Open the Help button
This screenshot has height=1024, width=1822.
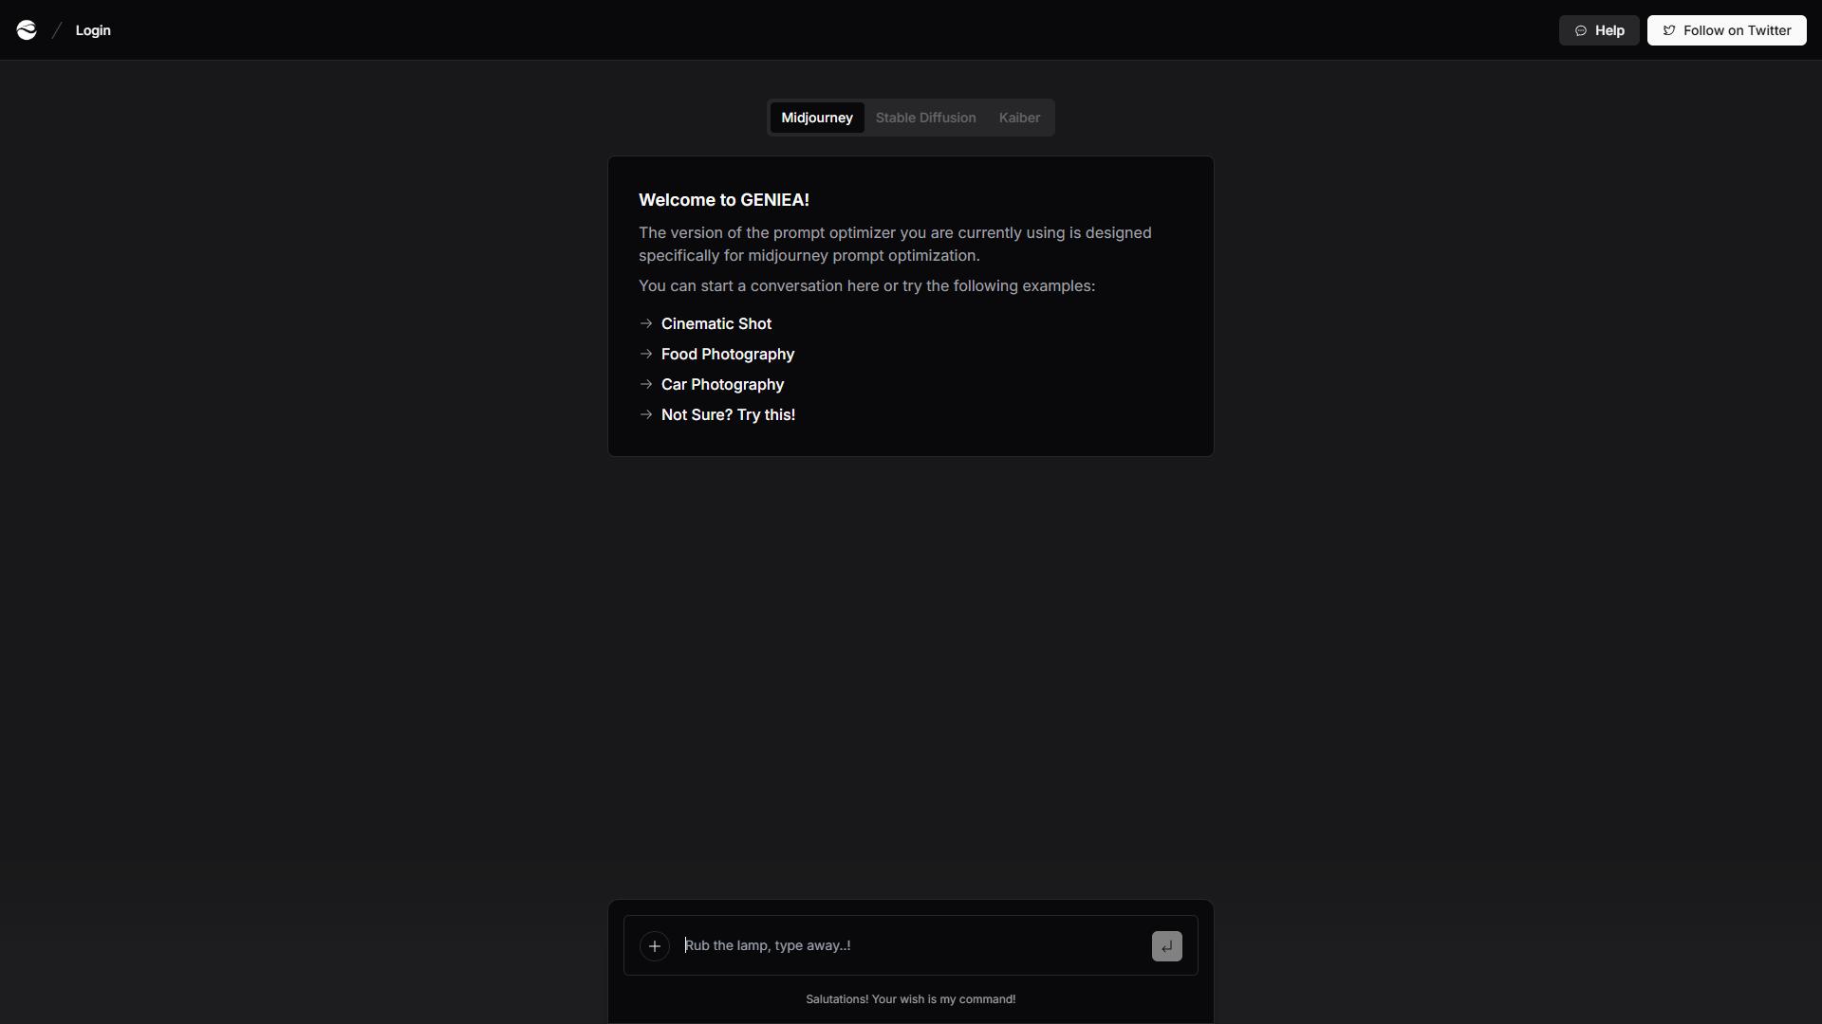coord(1599,30)
